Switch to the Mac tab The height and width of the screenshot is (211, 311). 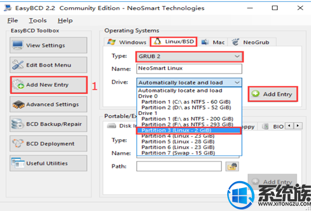click(213, 42)
